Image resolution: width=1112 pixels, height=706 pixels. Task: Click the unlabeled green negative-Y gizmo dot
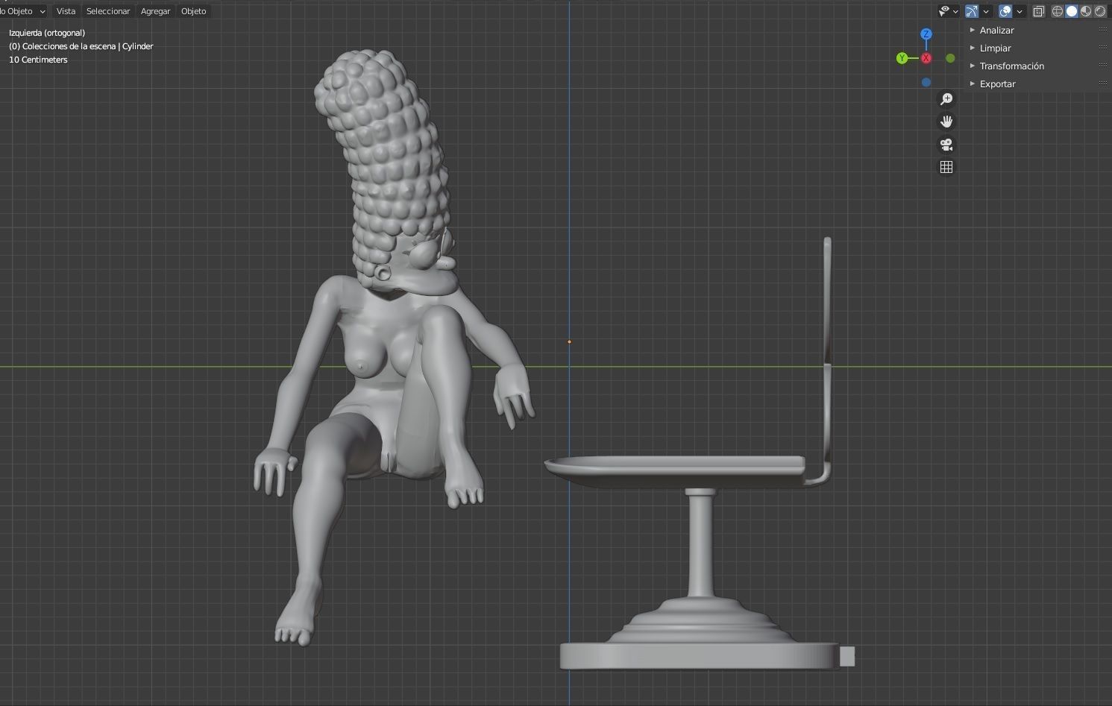[950, 58]
